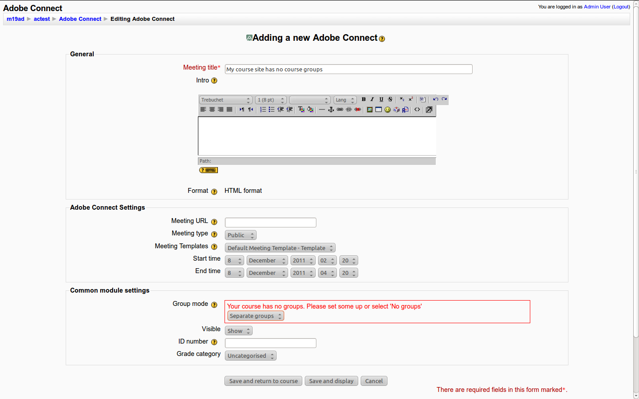
Task: Center align text in the editor
Action: tap(212, 110)
